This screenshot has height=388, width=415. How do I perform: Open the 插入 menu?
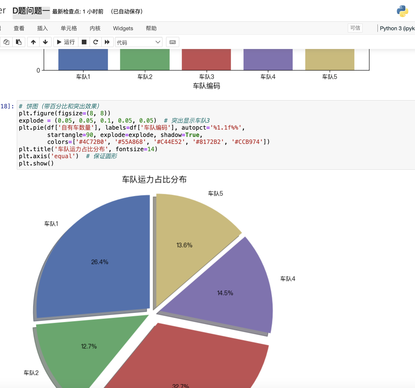coord(43,28)
